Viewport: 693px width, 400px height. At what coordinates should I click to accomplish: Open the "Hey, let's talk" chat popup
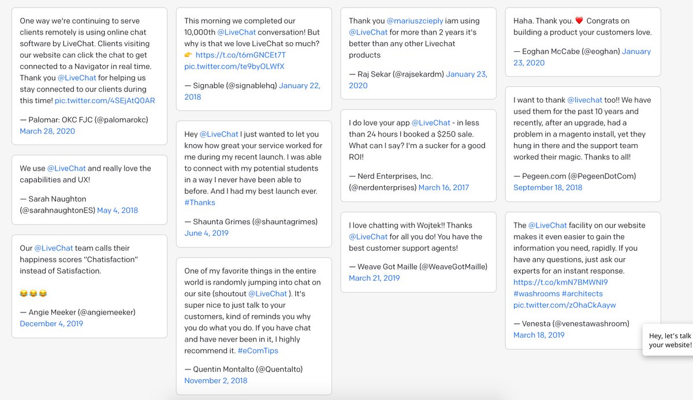click(669, 340)
